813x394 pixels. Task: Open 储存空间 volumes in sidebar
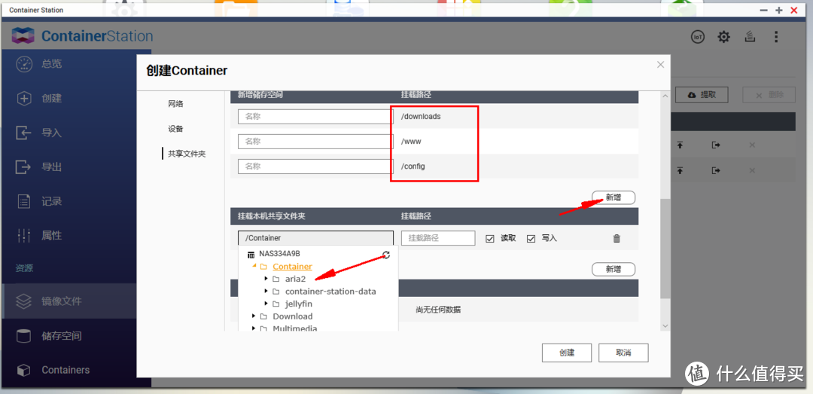62,336
